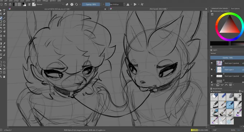Select the Text tool in toolbox
This screenshot has height=132, width=244.
pos(4,10)
